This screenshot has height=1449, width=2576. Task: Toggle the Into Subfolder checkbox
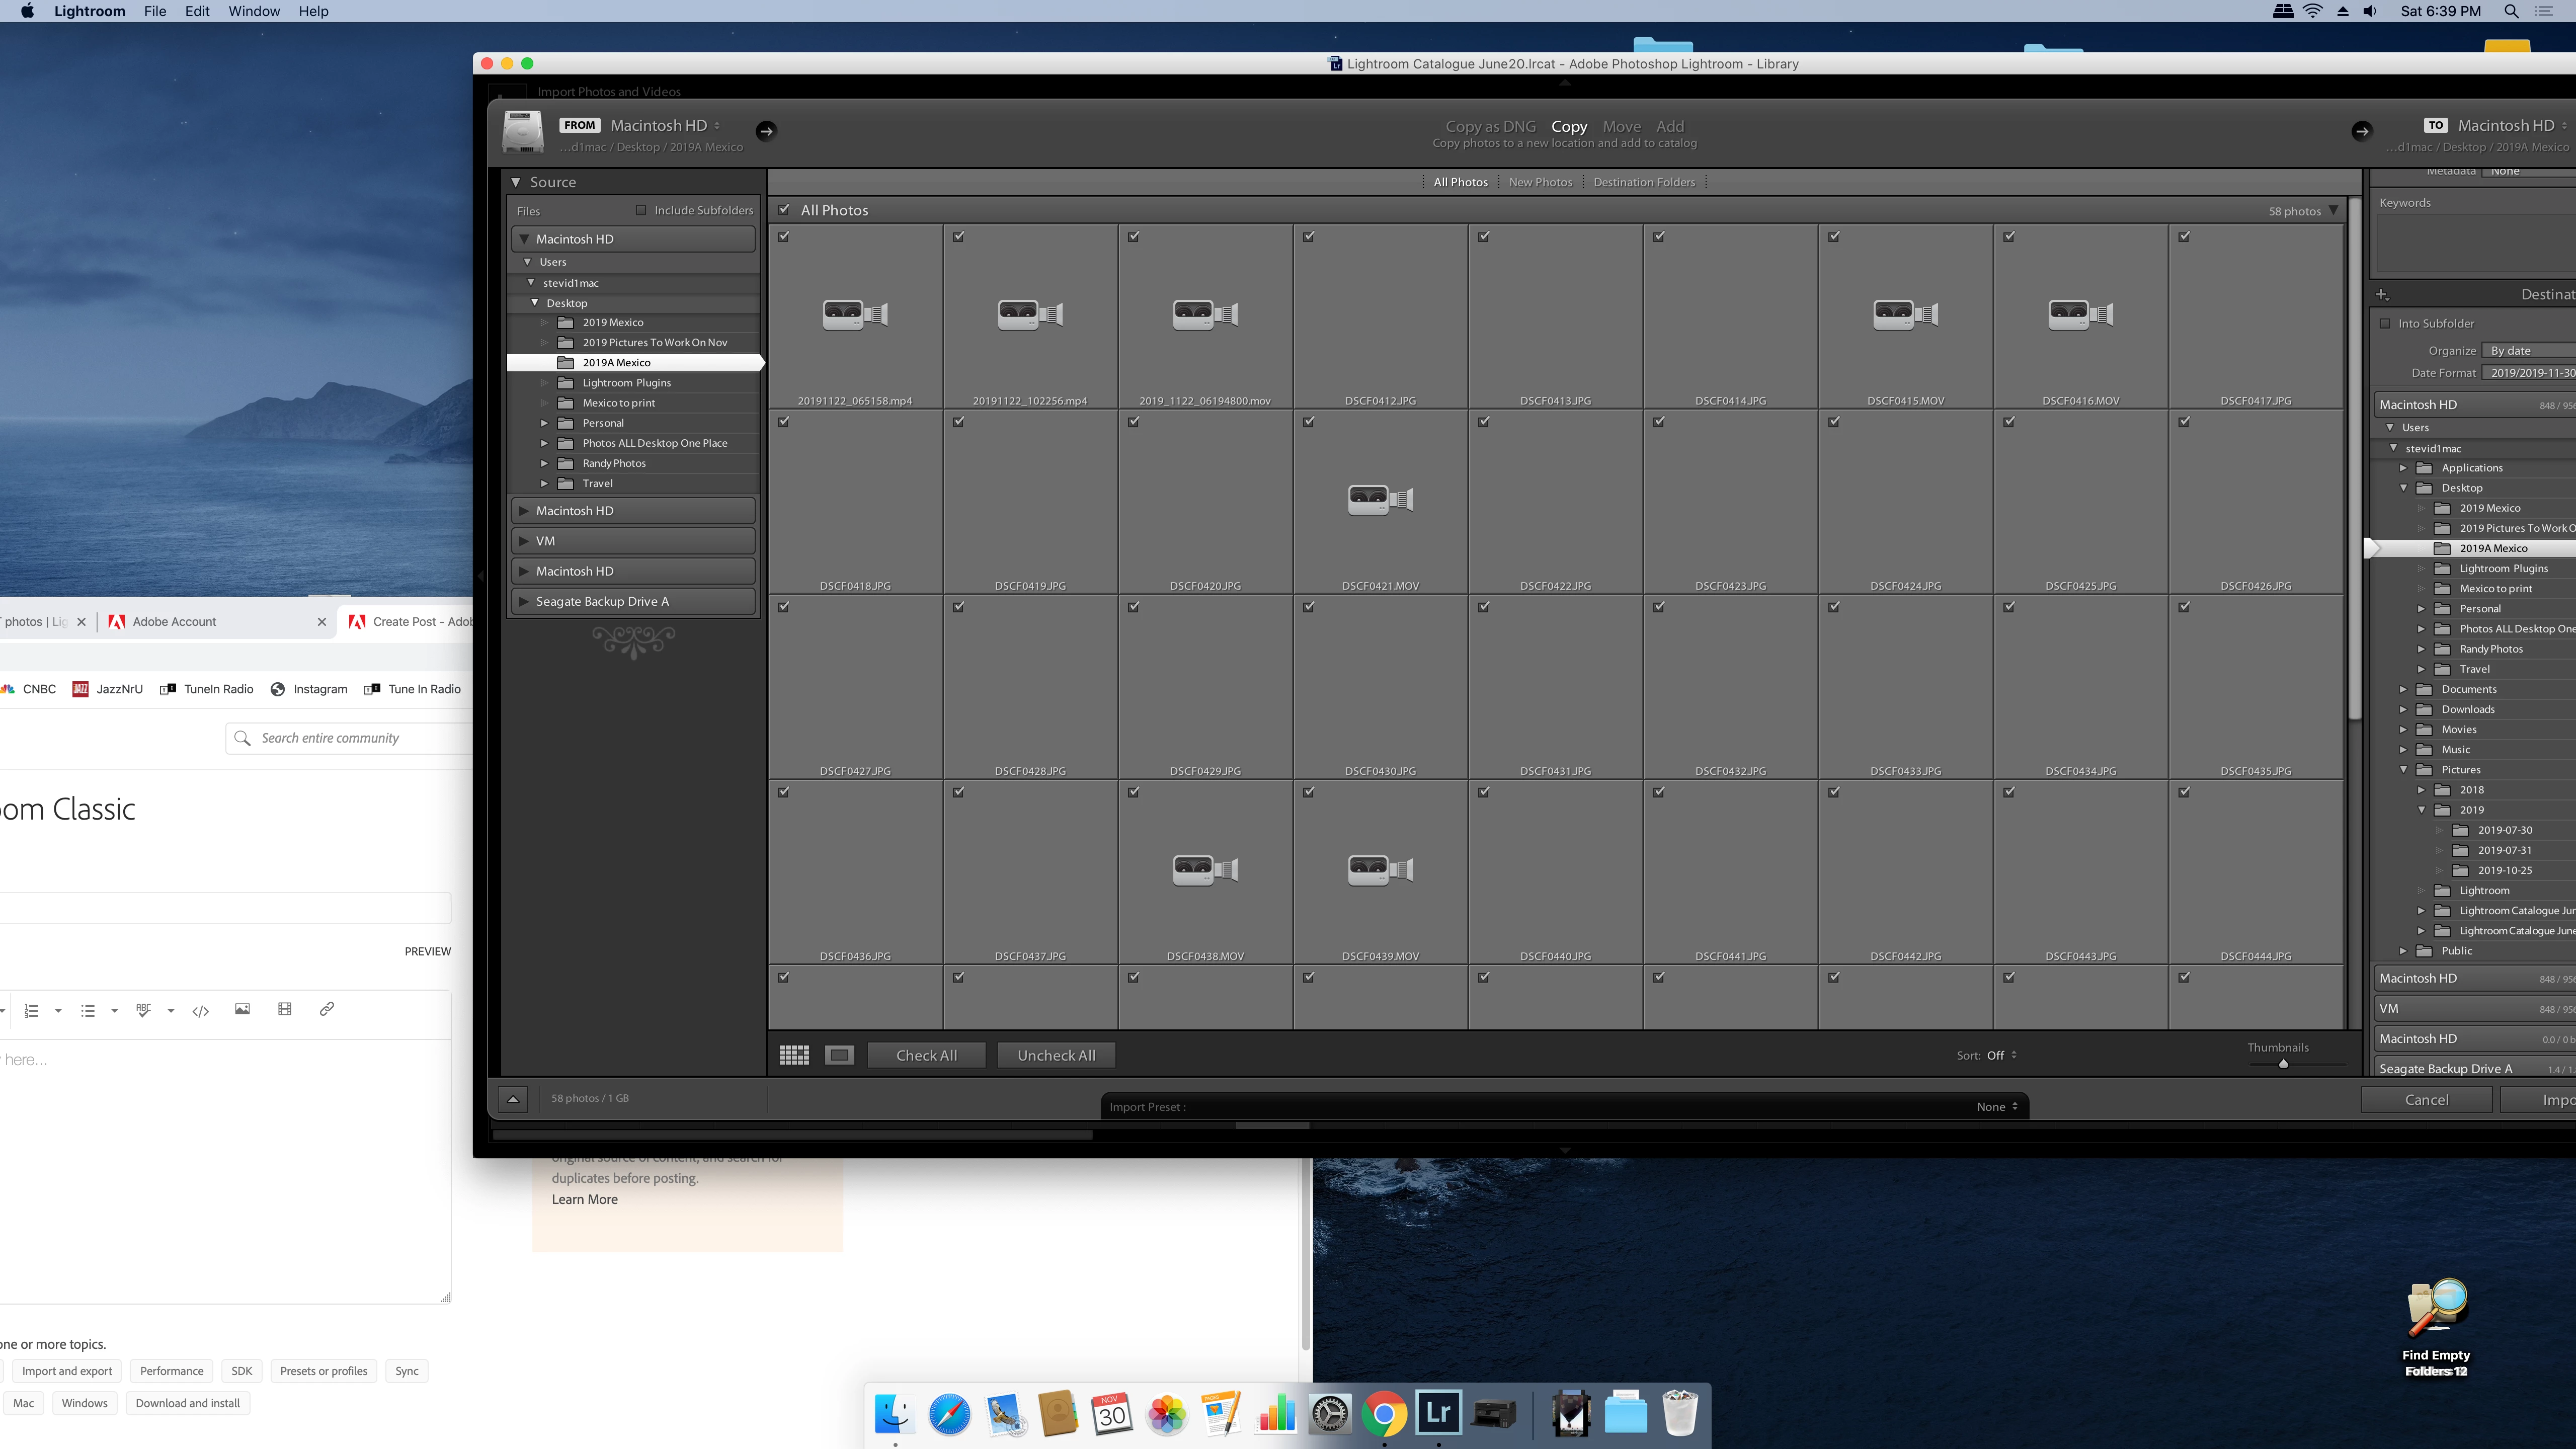(2385, 323)
